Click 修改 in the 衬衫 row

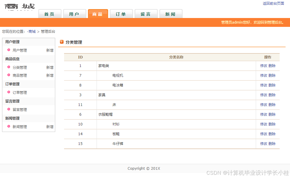(264, 124)
